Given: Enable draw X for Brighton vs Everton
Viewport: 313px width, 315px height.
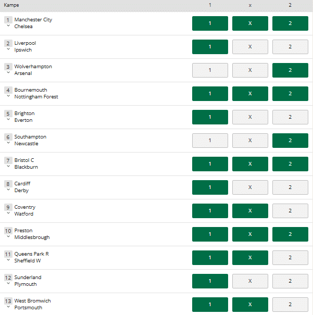Looking at the screenshot, I should tap(250, 117).
